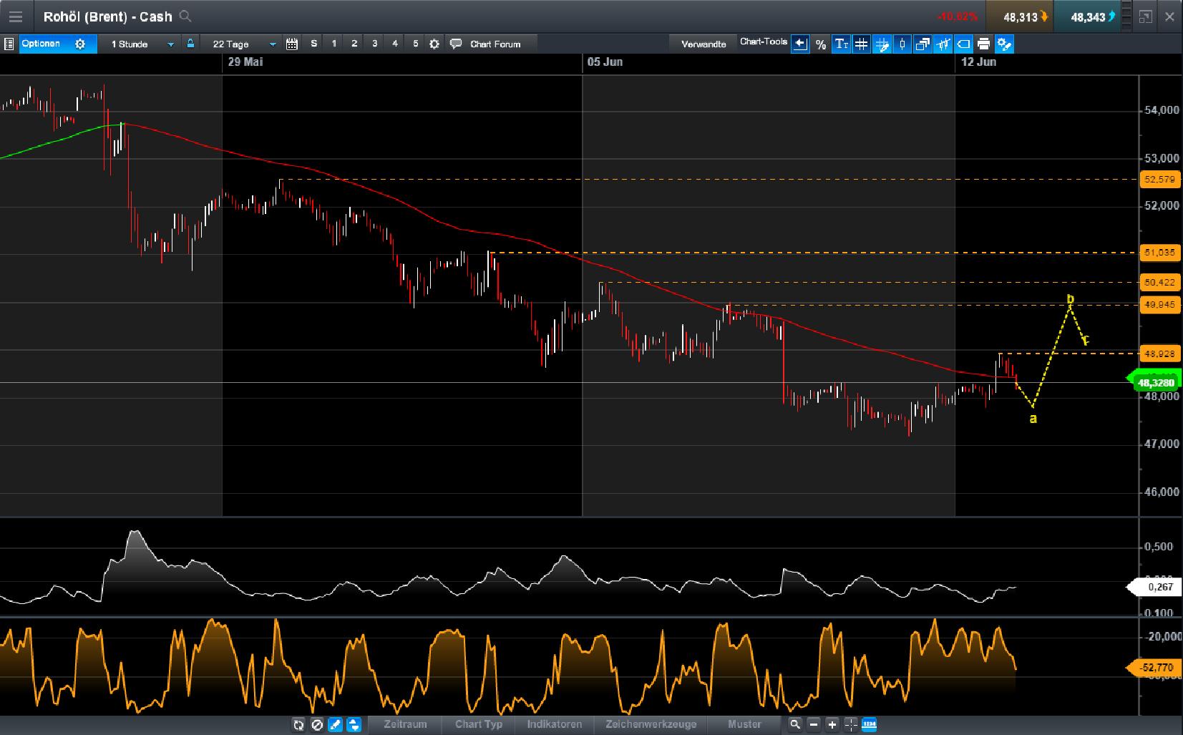Toggle the chart gridlines

pos(862,44)
